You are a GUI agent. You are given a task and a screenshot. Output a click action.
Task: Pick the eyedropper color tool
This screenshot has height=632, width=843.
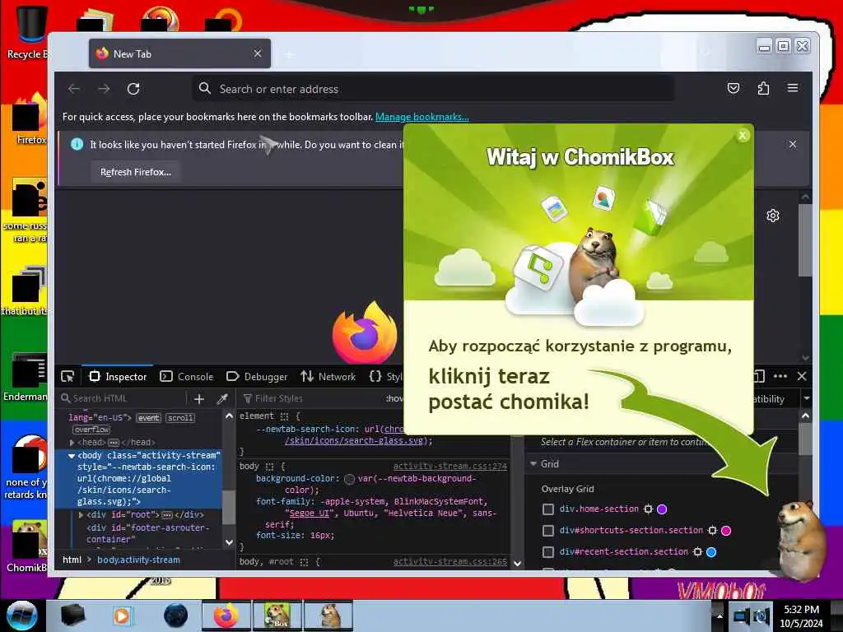tap(222, 399)
